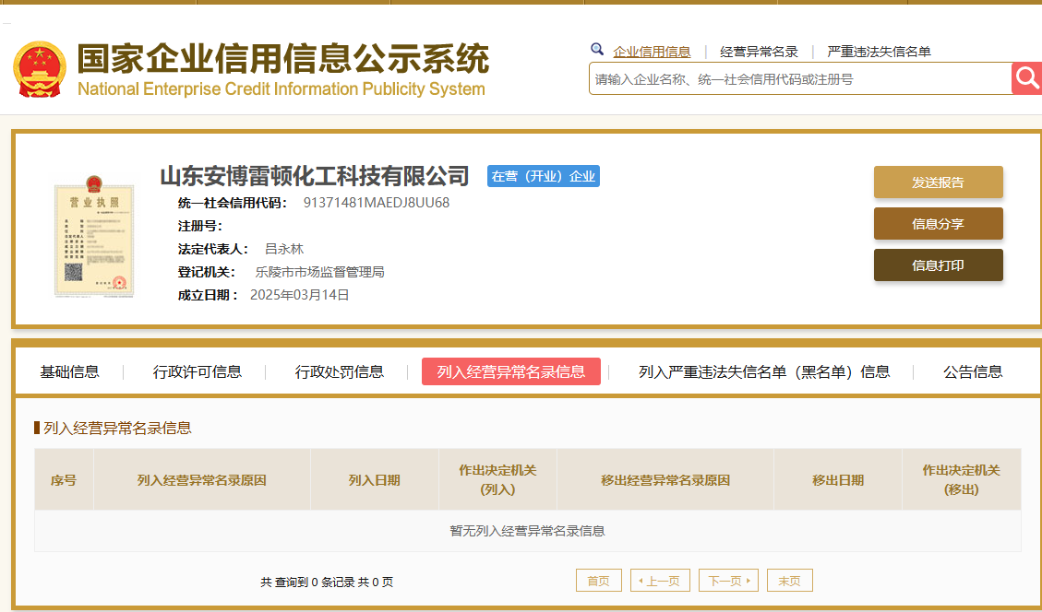The image size is (1042, 612).
Task: Select the 经营异常名录 search category
Action: tap(759, 52)
